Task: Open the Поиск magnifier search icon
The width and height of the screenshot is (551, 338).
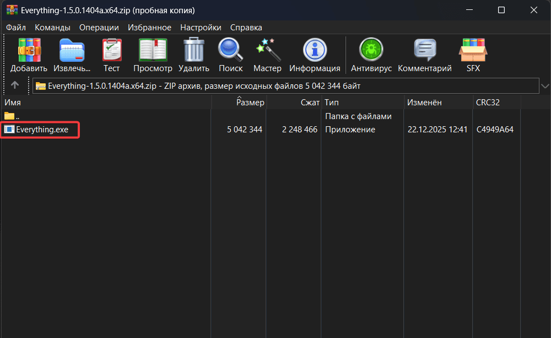Action: click(x=230, y=50)
